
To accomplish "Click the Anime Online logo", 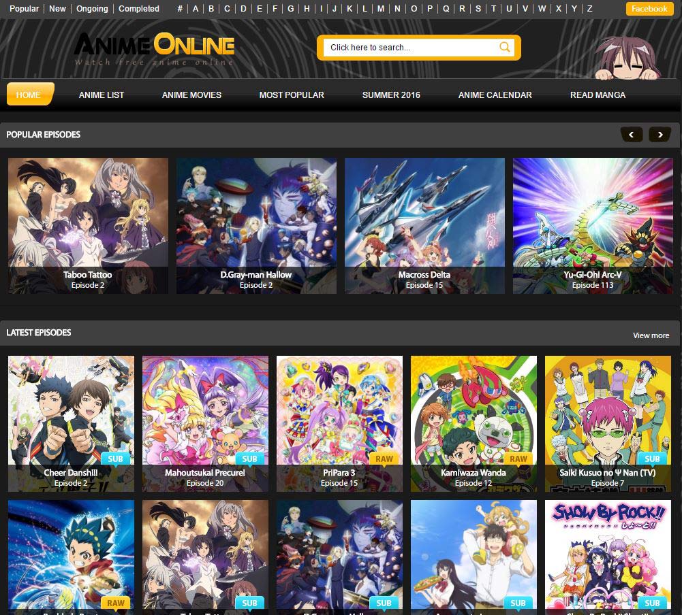I will pyautogui.click(x=154, y=48).
